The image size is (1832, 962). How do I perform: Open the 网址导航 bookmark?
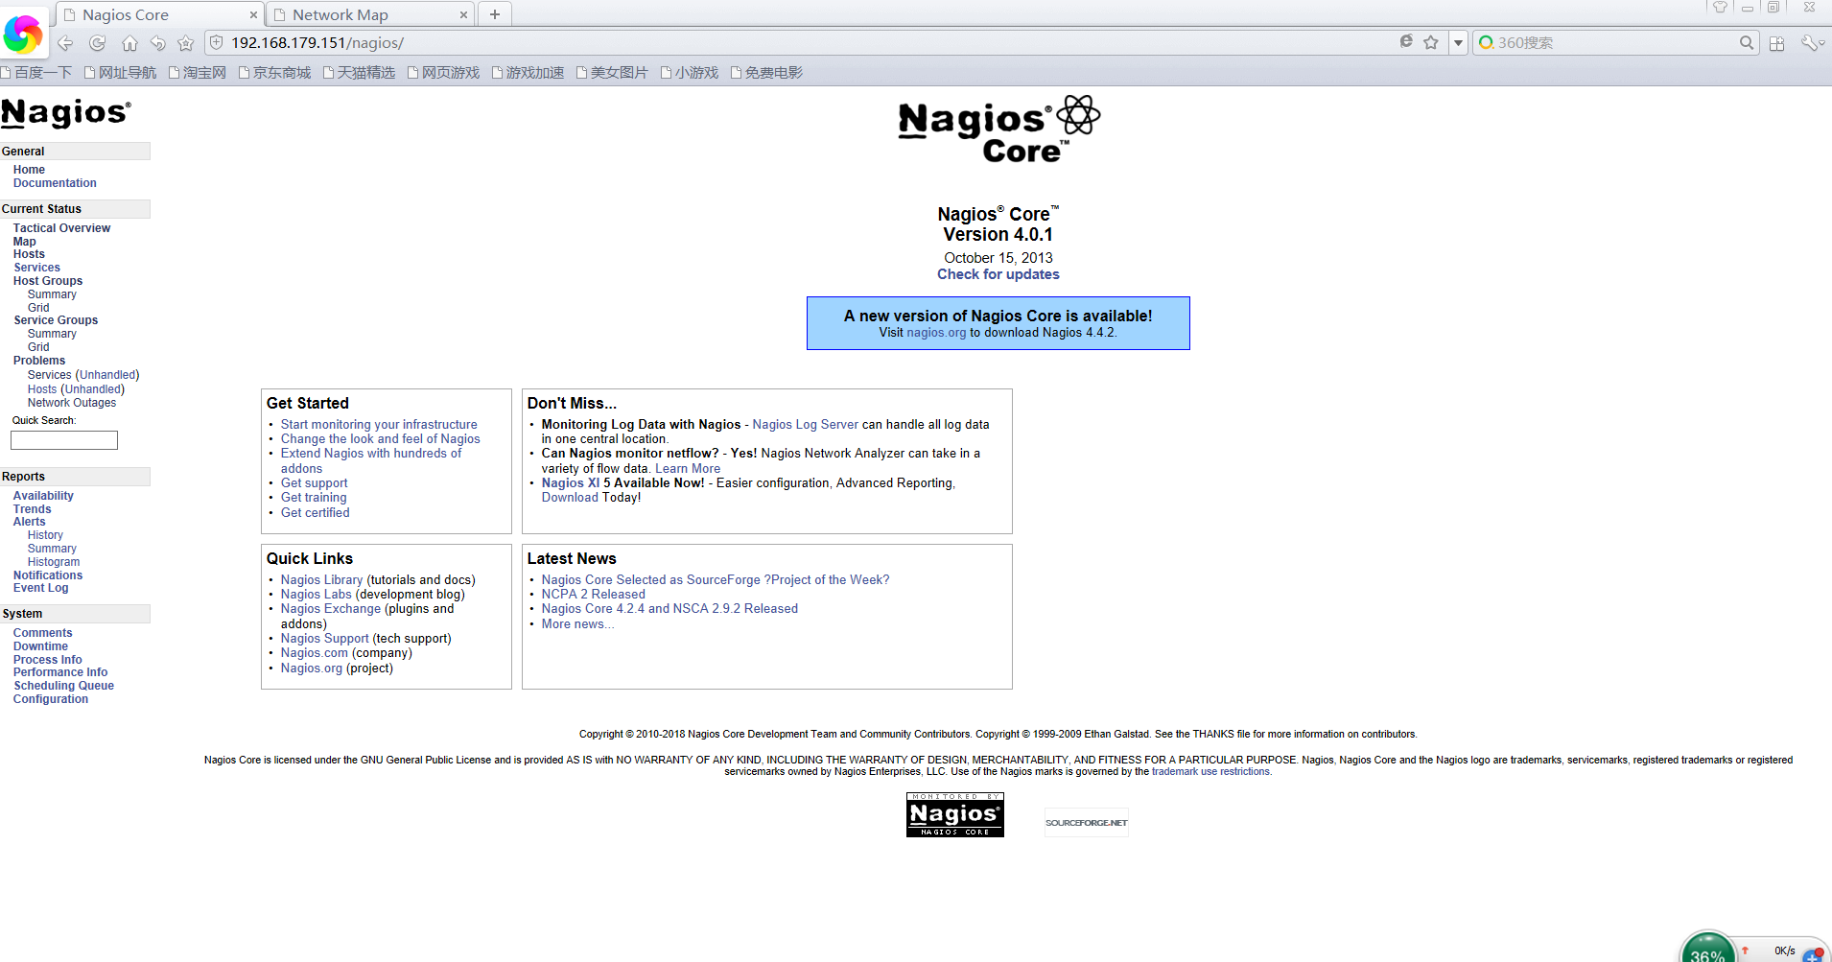click(x=120, y=73)
